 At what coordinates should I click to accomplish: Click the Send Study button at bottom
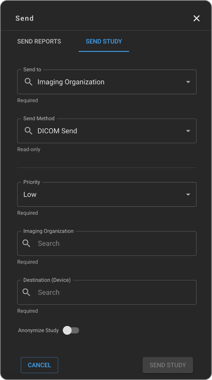[168, 365]
